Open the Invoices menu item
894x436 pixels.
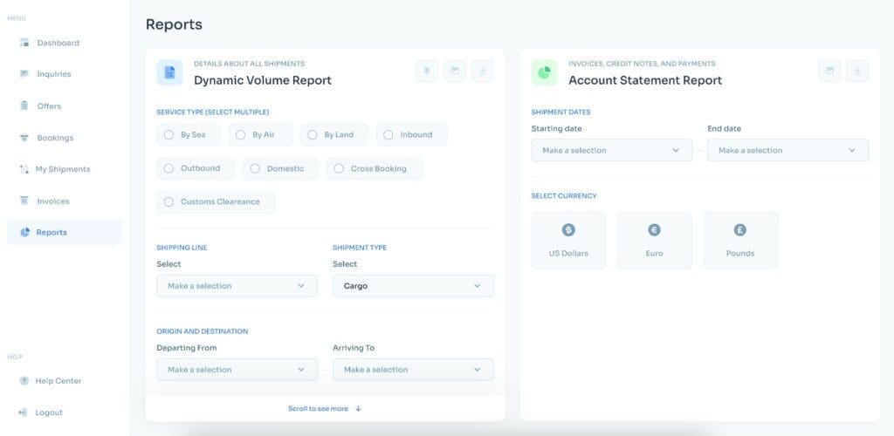coord(52,201)
